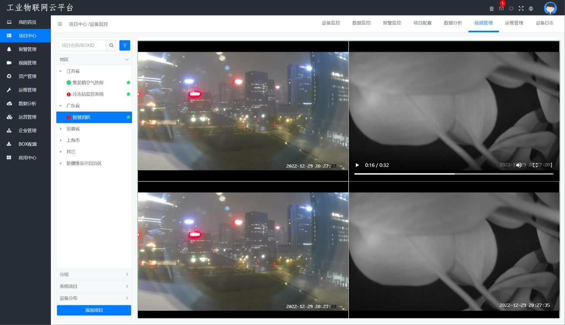Open BOX配置 in sidebar
The height and width of the screenshot is (325, 565).
[x=25, y=144]
